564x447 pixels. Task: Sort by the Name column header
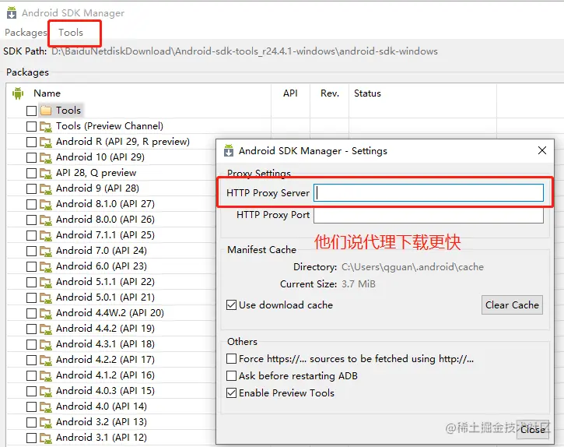point(47,93)
